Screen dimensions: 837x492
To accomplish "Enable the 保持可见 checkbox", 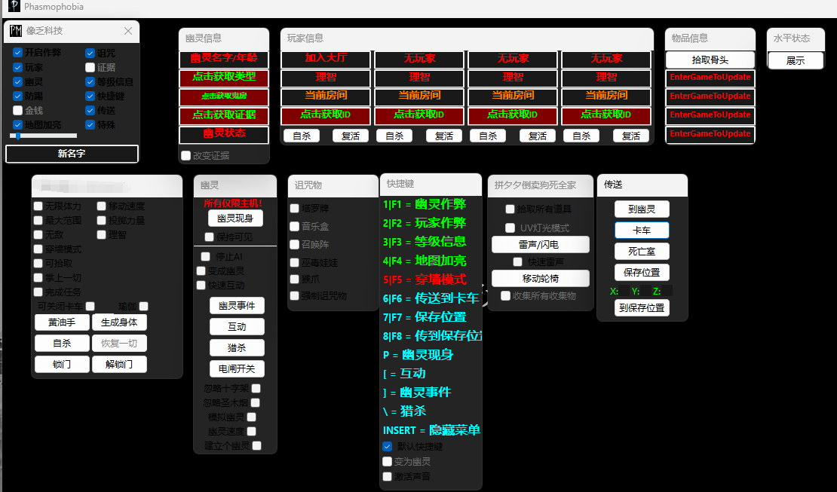I will tap(210, 237).
